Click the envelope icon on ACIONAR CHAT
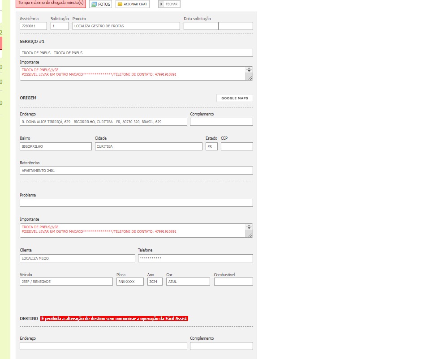439x359 pixels. coord(120,4)
